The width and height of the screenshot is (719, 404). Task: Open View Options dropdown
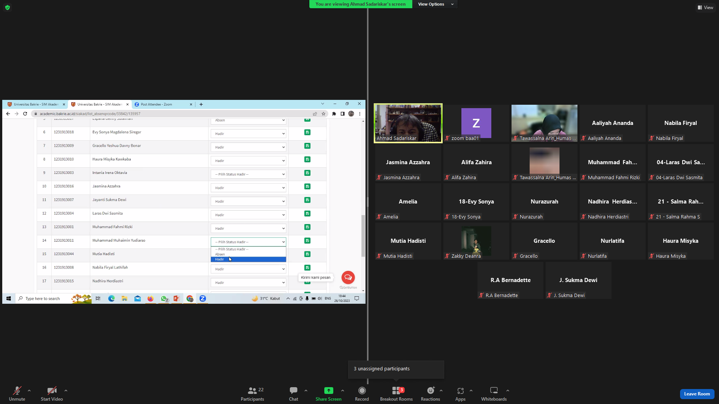[x=435, y=4]
